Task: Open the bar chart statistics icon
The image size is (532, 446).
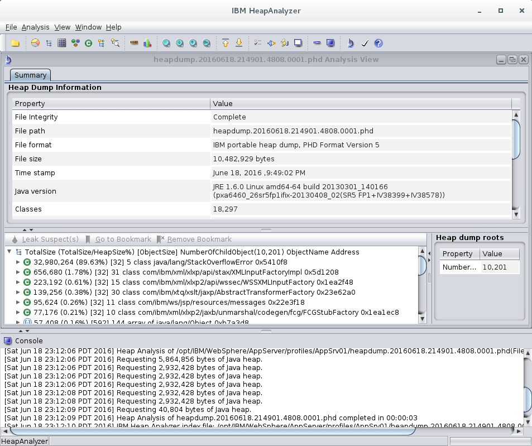Action: pyautogui.click(x=146, y=43)
